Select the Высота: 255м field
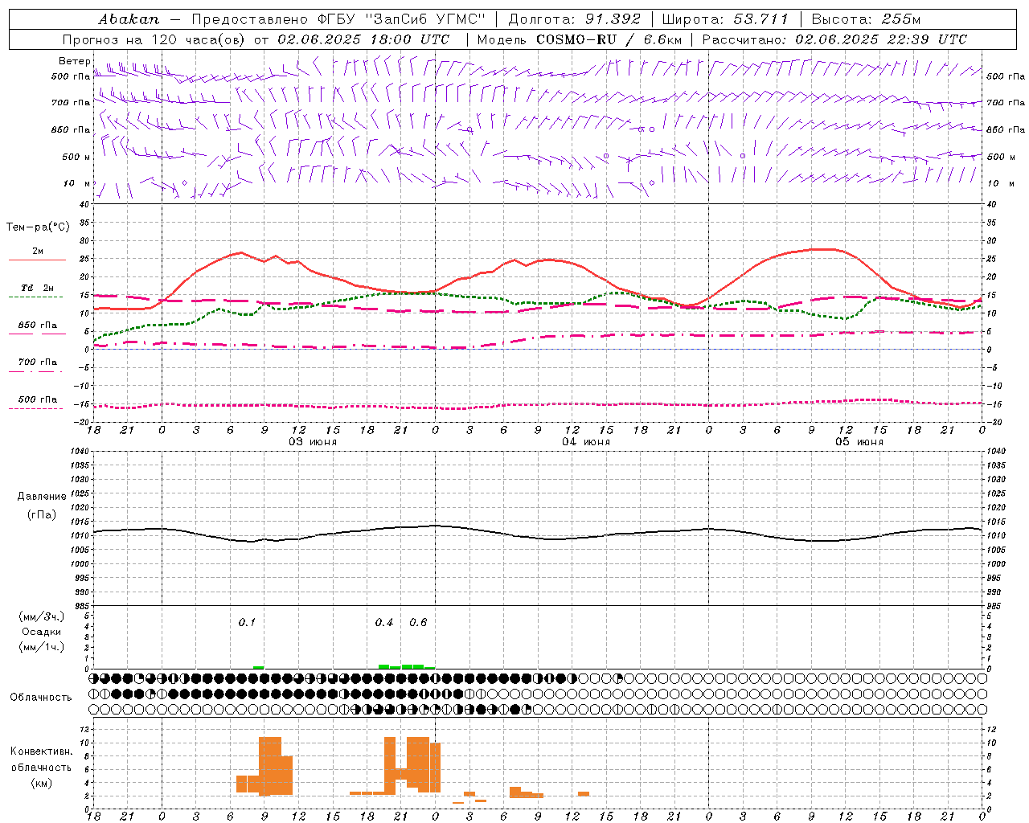The image size is (1029, 823). point(866,18)
